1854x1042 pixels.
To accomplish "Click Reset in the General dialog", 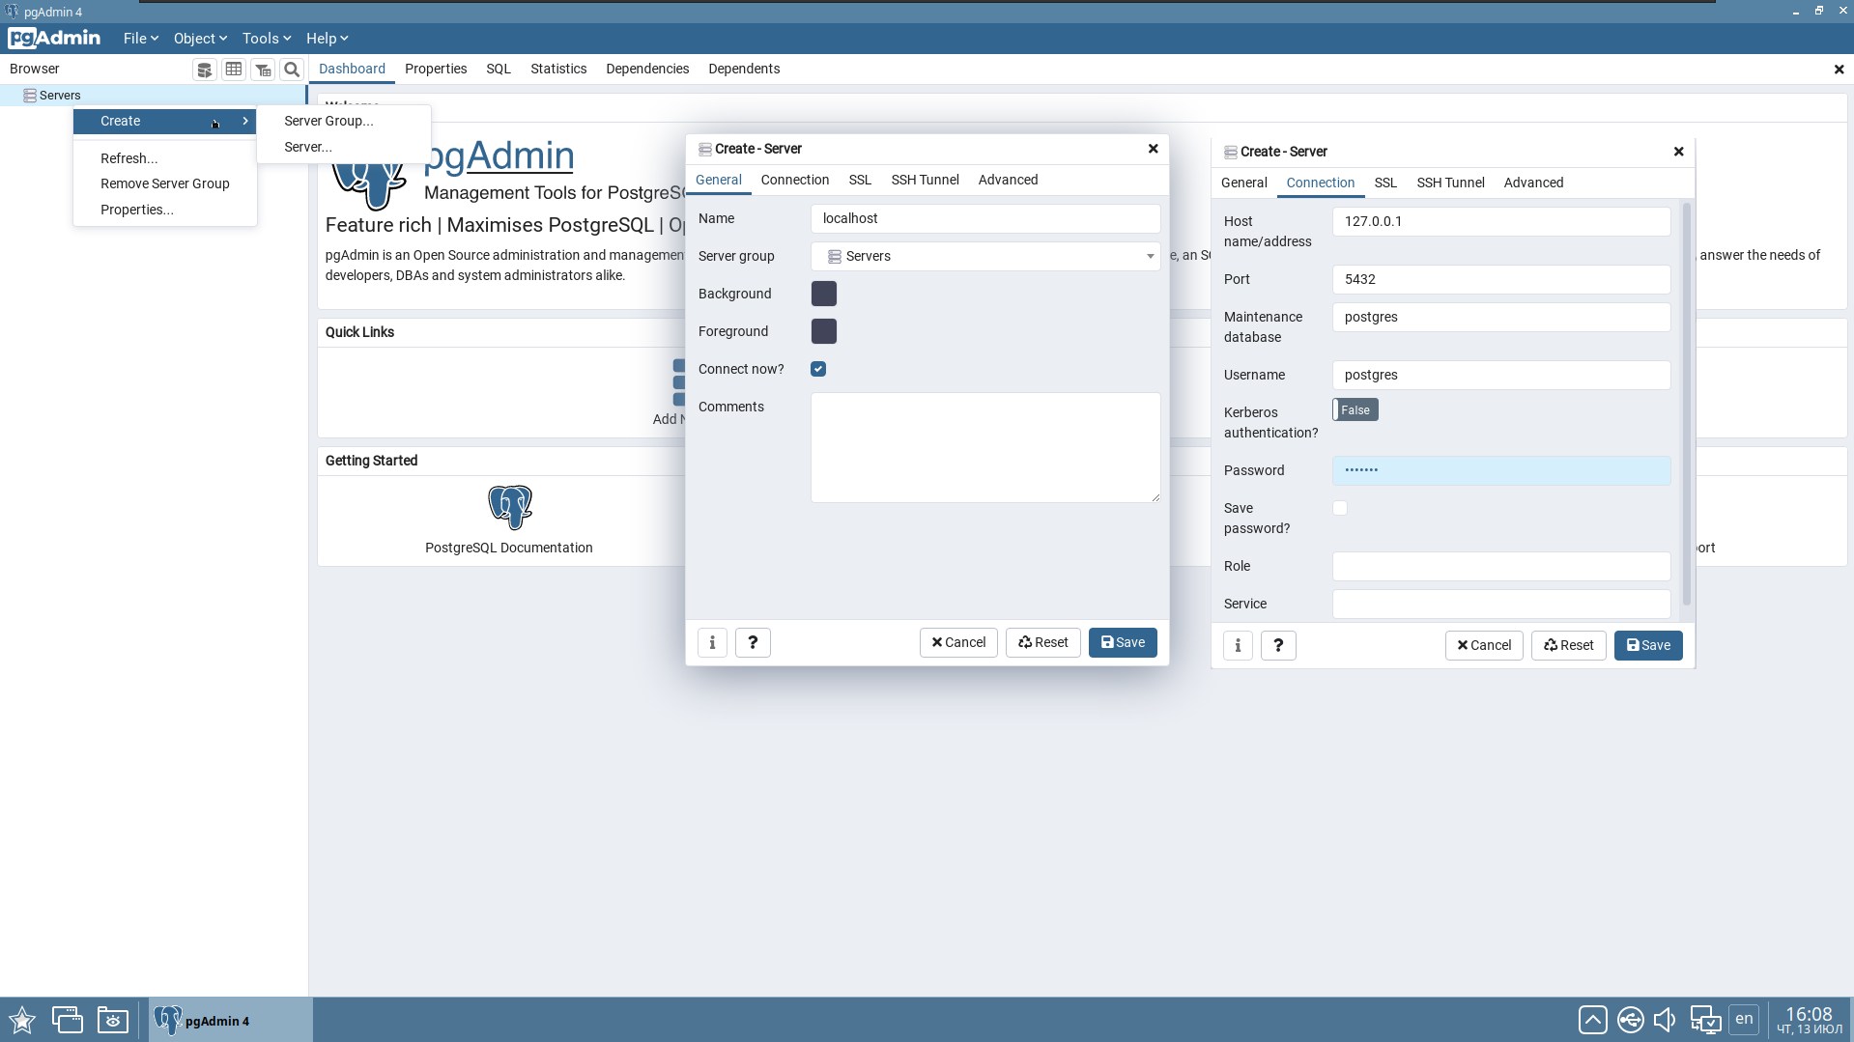I will click(x=1043, y=642).
